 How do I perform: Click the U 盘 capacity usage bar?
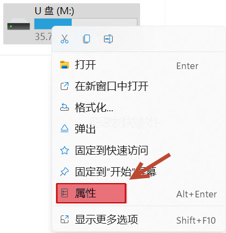pos(86,22)
